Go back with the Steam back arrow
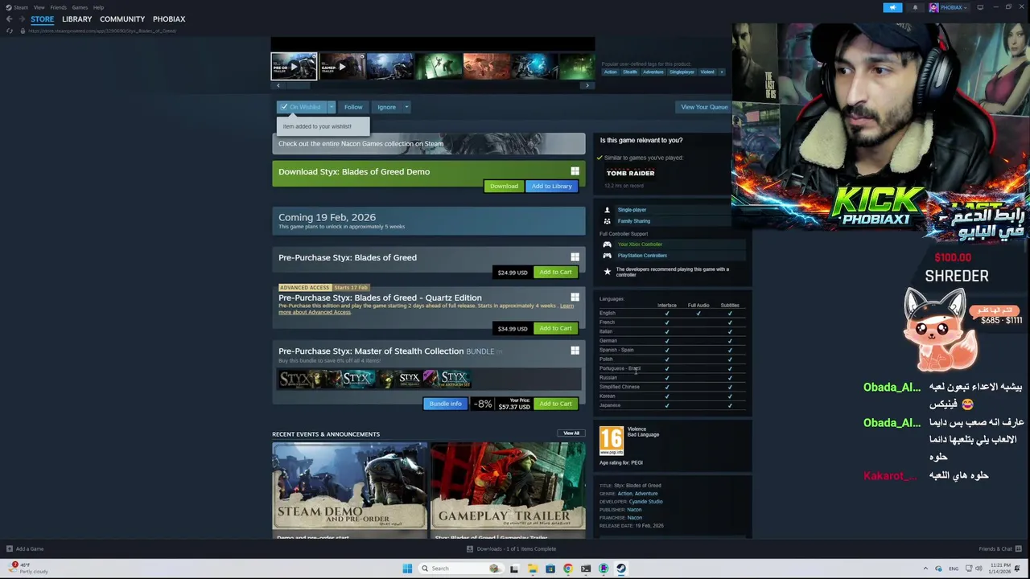The image size is (1030, 579). (9, 18)
